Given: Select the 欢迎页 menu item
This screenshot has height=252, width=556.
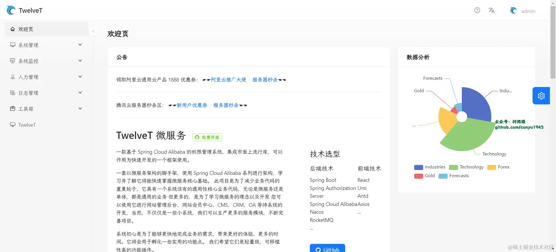Looking at the screenshot, I should click(47, 29).
